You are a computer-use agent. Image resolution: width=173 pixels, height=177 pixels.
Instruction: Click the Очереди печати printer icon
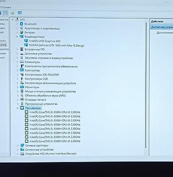(x=22, y=100)
